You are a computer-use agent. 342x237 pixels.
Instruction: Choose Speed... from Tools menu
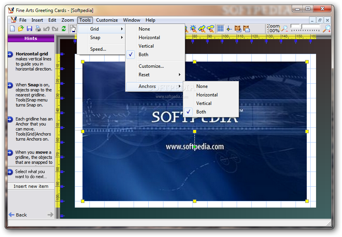(101, 49)
